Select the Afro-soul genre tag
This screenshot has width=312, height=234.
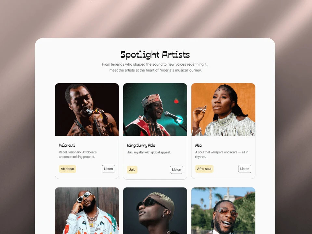coord(204,169)
